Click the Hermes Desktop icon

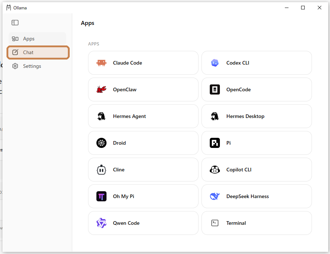(x=215, y=116)
